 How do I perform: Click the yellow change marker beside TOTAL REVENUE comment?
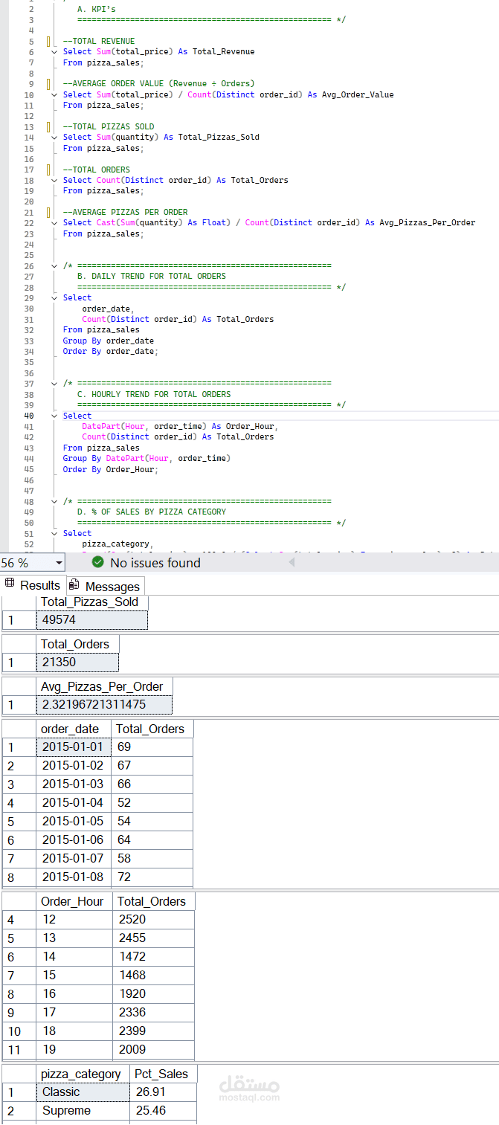49,42
